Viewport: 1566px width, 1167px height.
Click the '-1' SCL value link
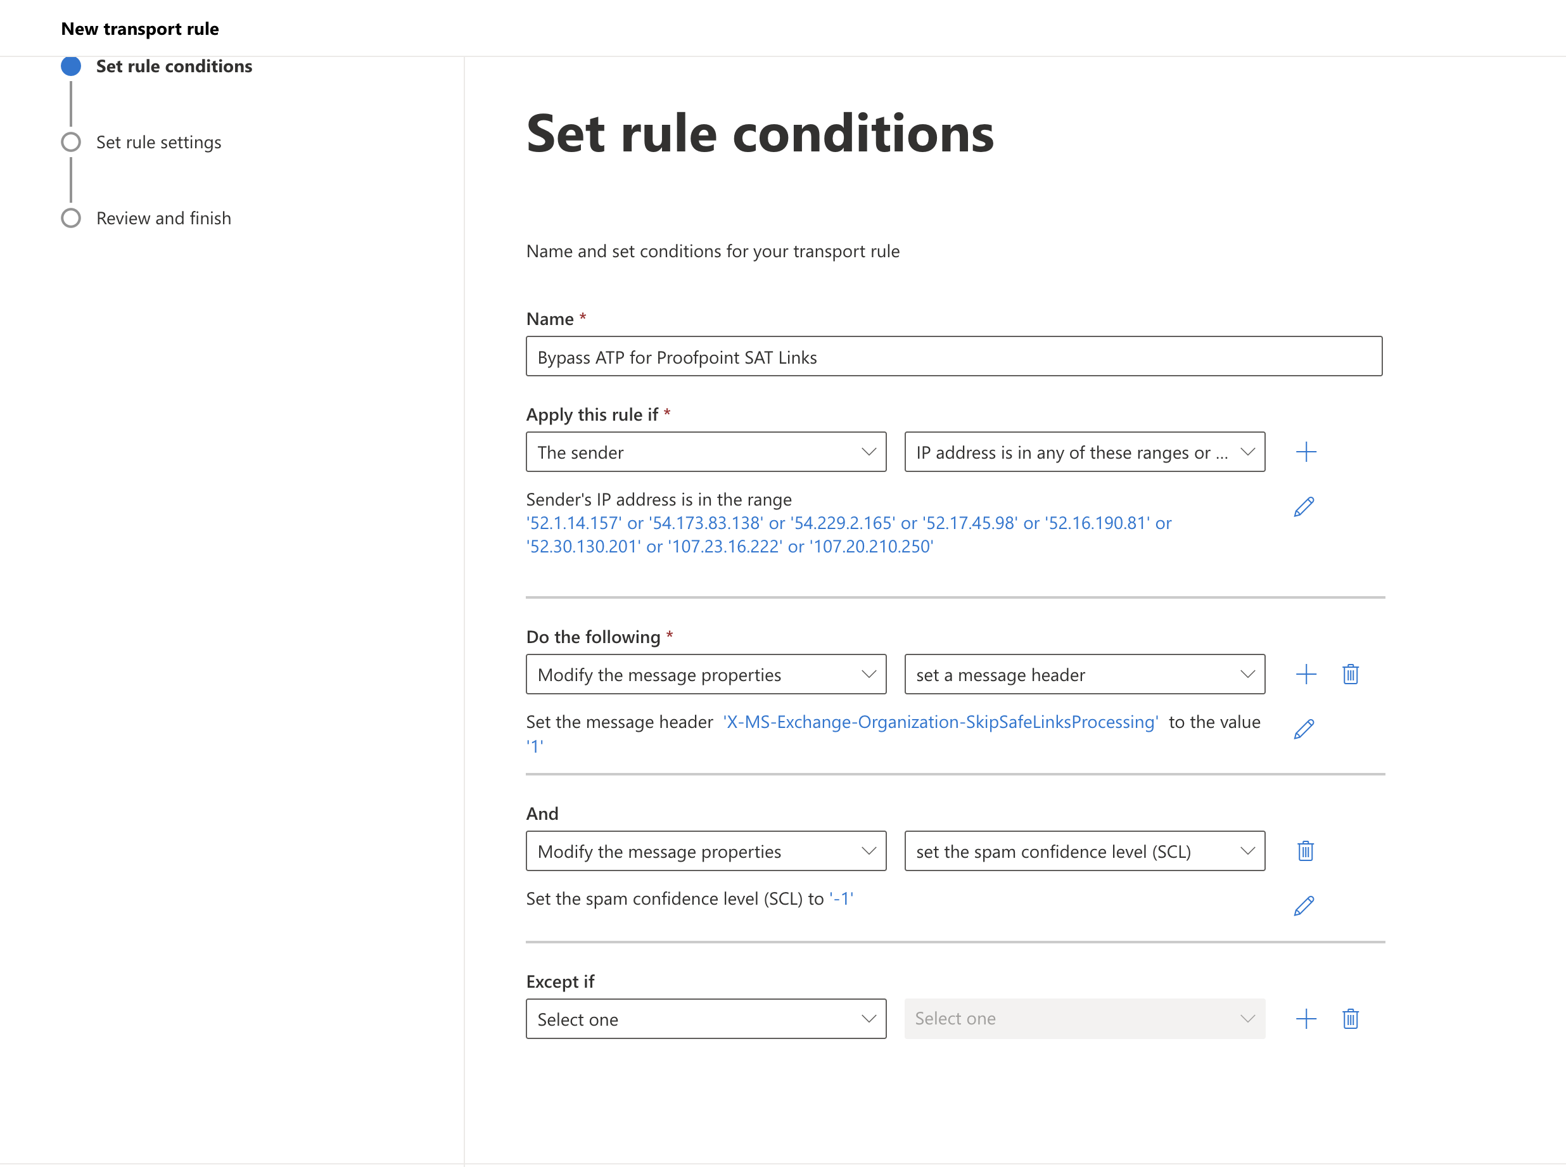[841, 898]
